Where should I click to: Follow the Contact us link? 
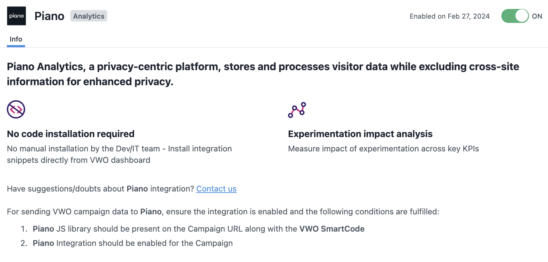[x=216, y=189]
